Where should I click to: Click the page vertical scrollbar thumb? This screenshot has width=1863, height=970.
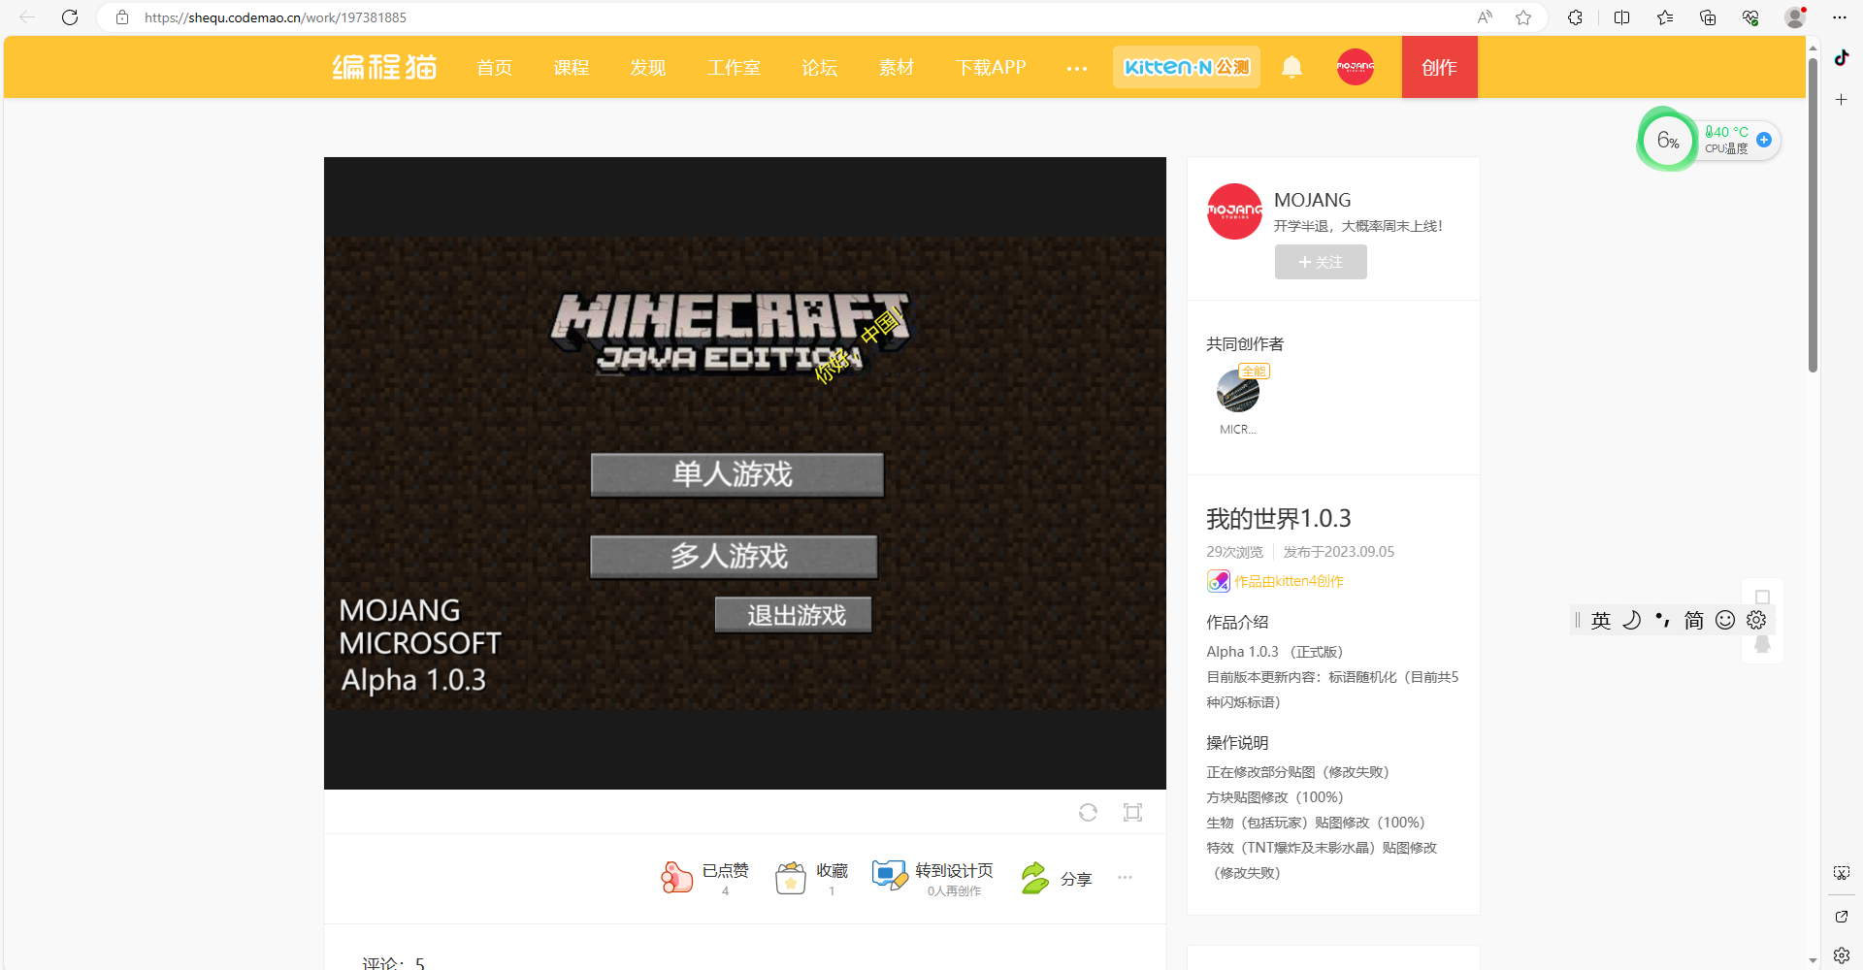pyautogui.click(x=1813, y=213)
